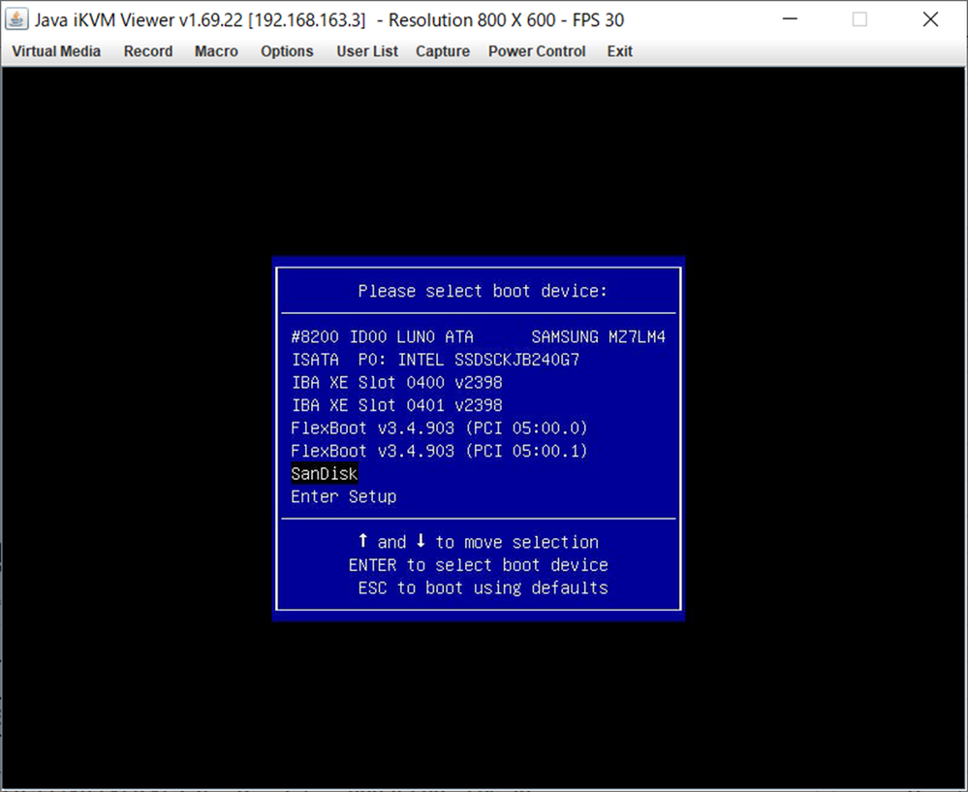Click the highlighted SanDisk boot entry
968x792 pixels.
(324, 474)
